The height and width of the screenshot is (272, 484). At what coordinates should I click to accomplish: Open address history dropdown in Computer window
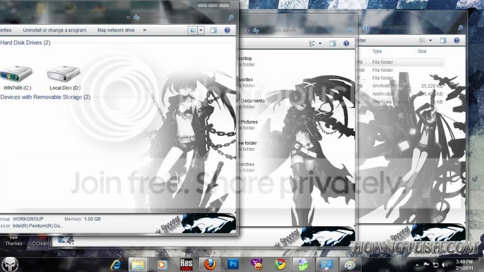[x=128, y=17]
